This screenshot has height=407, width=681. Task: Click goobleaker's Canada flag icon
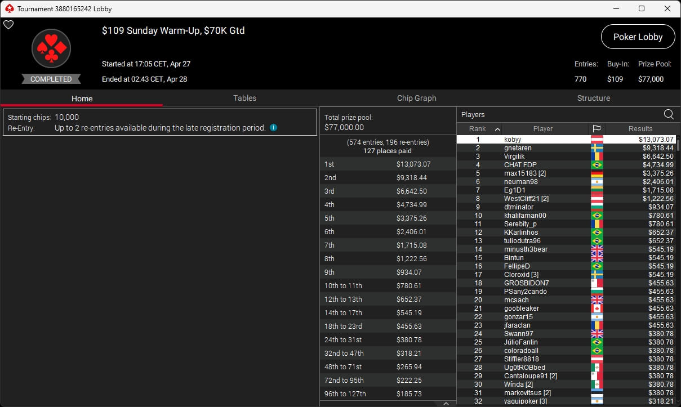(x=597, y=308)
